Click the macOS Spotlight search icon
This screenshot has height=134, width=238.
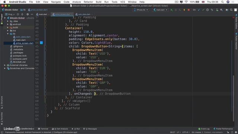[x=222, y=2]
